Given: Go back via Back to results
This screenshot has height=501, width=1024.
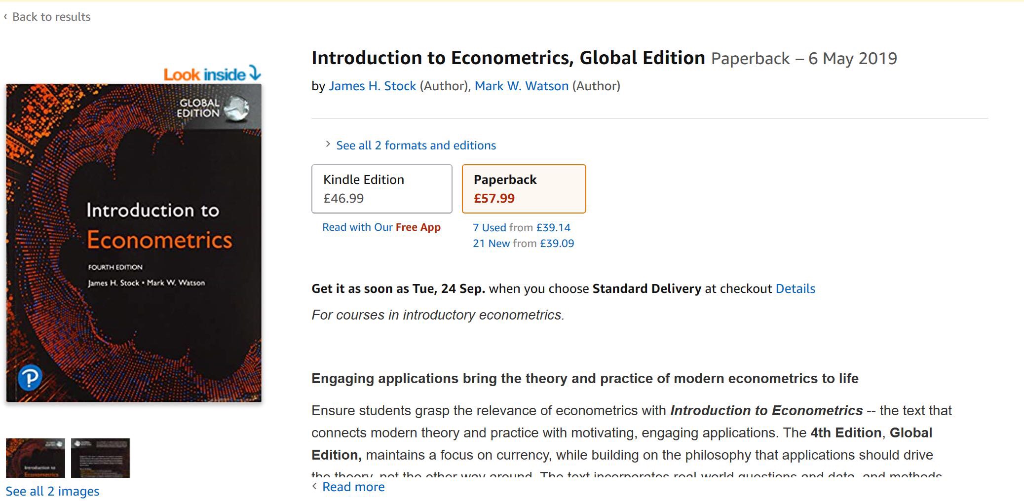Looking at the screenshot, I should tap(51, 17).
